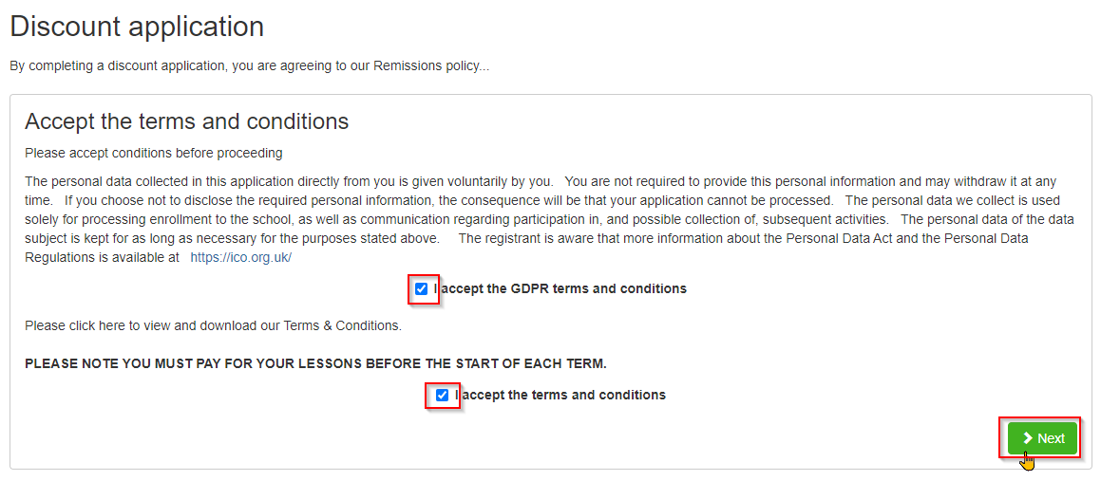Click the chevron arrow icon inside Next

1027,438
